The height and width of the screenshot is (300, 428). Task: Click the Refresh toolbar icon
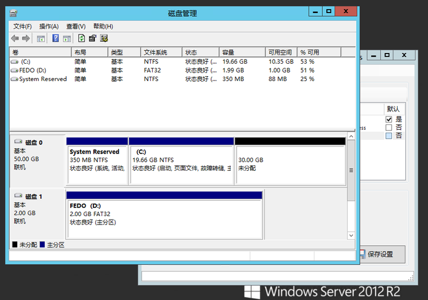[x=81, y=38]
